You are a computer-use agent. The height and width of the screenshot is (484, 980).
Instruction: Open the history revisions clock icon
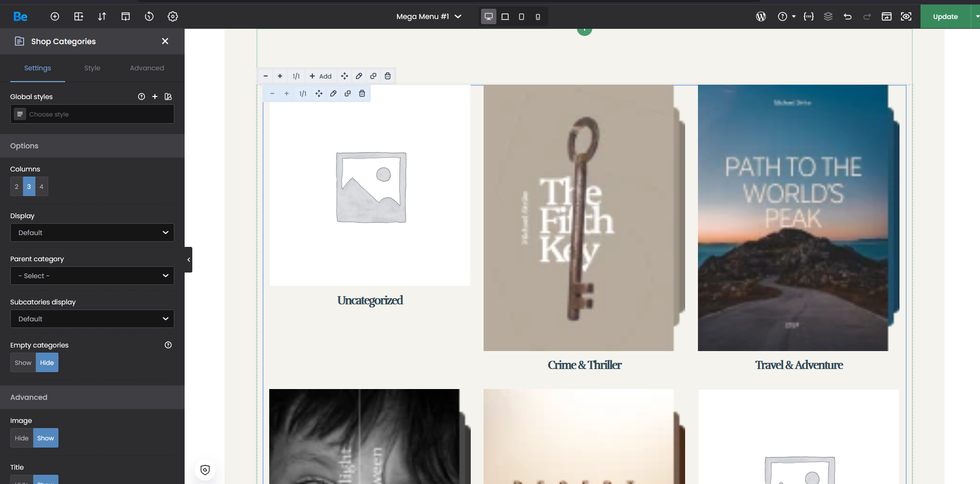pos(149,16)
